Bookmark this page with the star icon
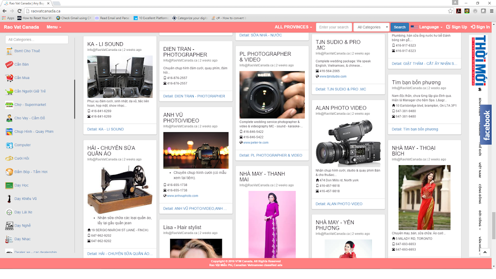496x279 pixels. (x=450, y=11)
